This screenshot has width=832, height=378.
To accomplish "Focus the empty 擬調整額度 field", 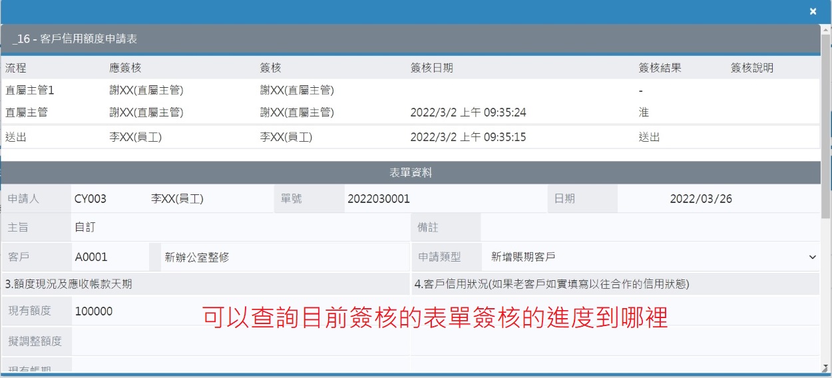I will tap(240, 341).
